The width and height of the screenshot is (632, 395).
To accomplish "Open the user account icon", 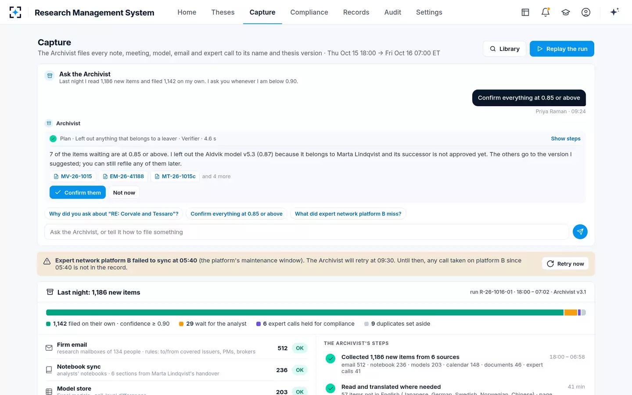I will pyautogui.click(x=586, y=12).
